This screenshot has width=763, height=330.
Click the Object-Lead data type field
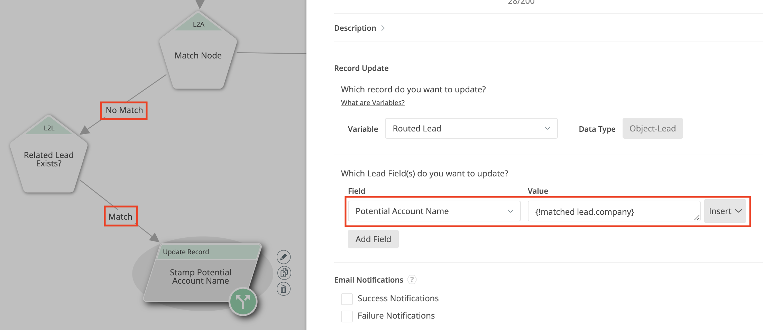pos(652,128)
